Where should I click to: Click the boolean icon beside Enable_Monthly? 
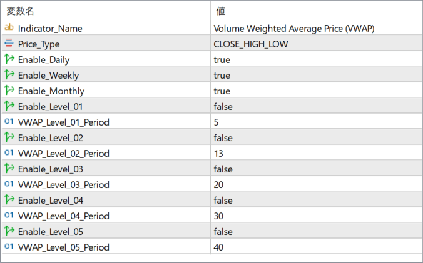(9, 91)
